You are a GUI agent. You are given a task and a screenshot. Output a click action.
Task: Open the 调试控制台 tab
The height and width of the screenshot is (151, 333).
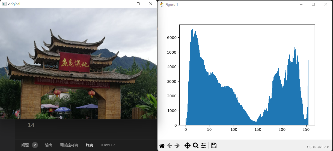(69, 145)
